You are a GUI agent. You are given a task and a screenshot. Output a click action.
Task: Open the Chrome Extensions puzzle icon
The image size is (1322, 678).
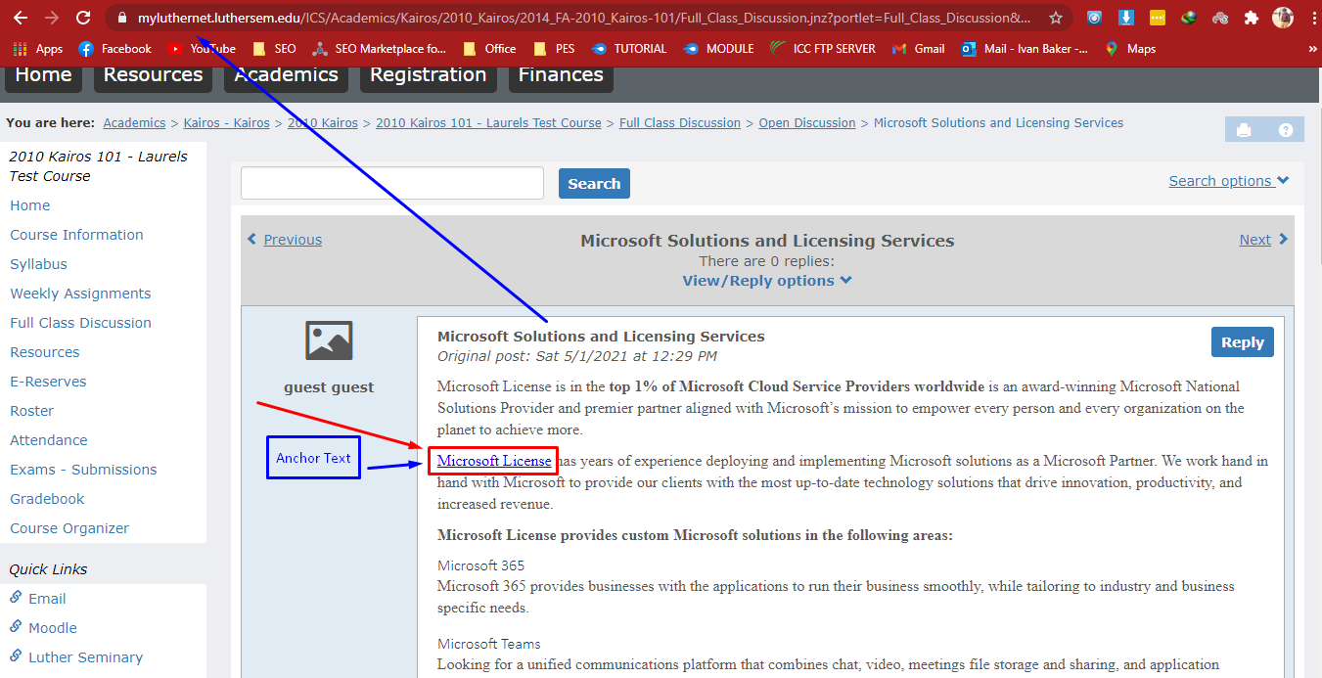1251,18
